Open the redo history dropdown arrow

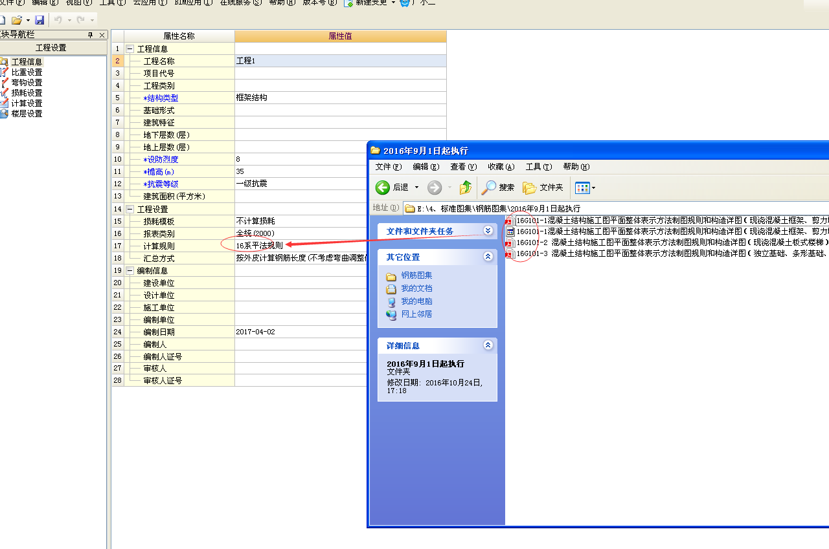point(92,21)
